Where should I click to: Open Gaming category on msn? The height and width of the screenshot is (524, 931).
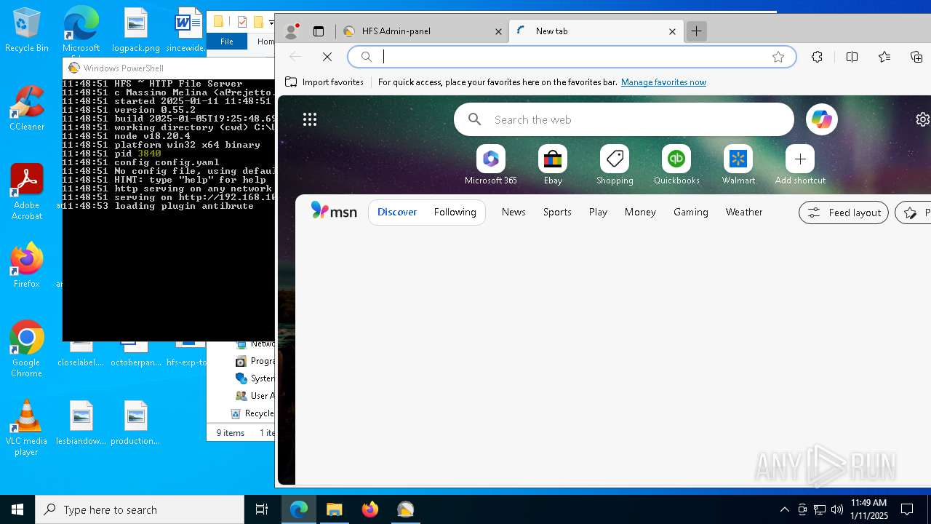coord(691,212)
